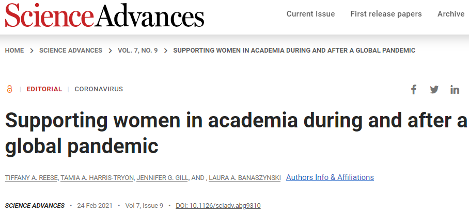Open the DOI 10.1126/sciadv.abg9310 link

click(218, 206)
